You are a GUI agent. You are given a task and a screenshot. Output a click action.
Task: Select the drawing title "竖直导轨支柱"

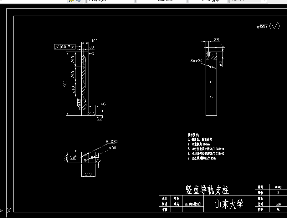[207, 190]
